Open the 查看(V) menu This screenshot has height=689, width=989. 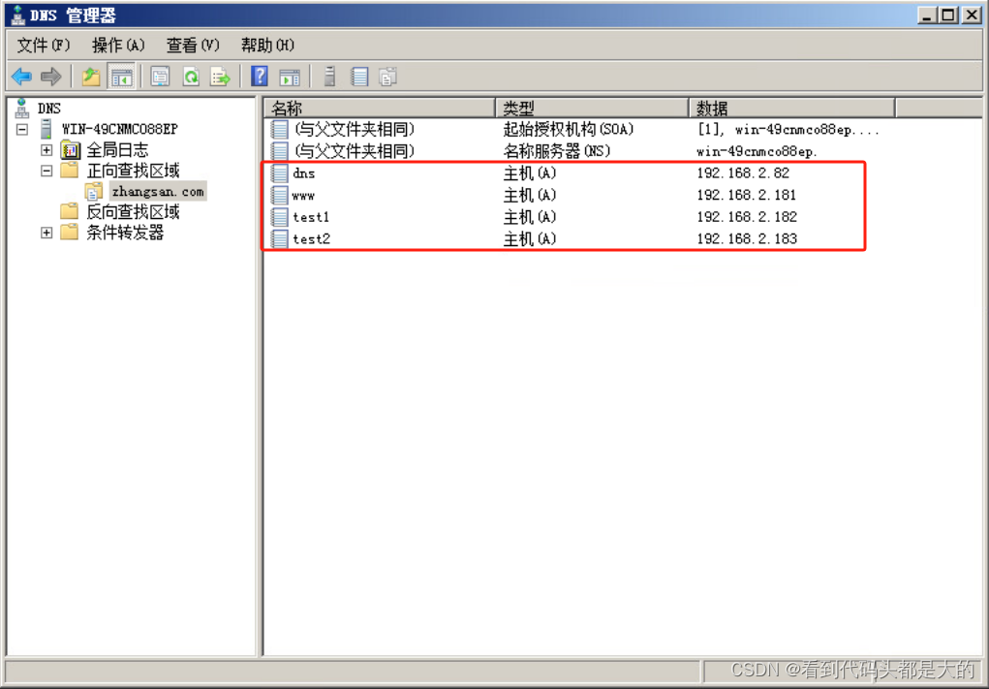pos(193,45)
